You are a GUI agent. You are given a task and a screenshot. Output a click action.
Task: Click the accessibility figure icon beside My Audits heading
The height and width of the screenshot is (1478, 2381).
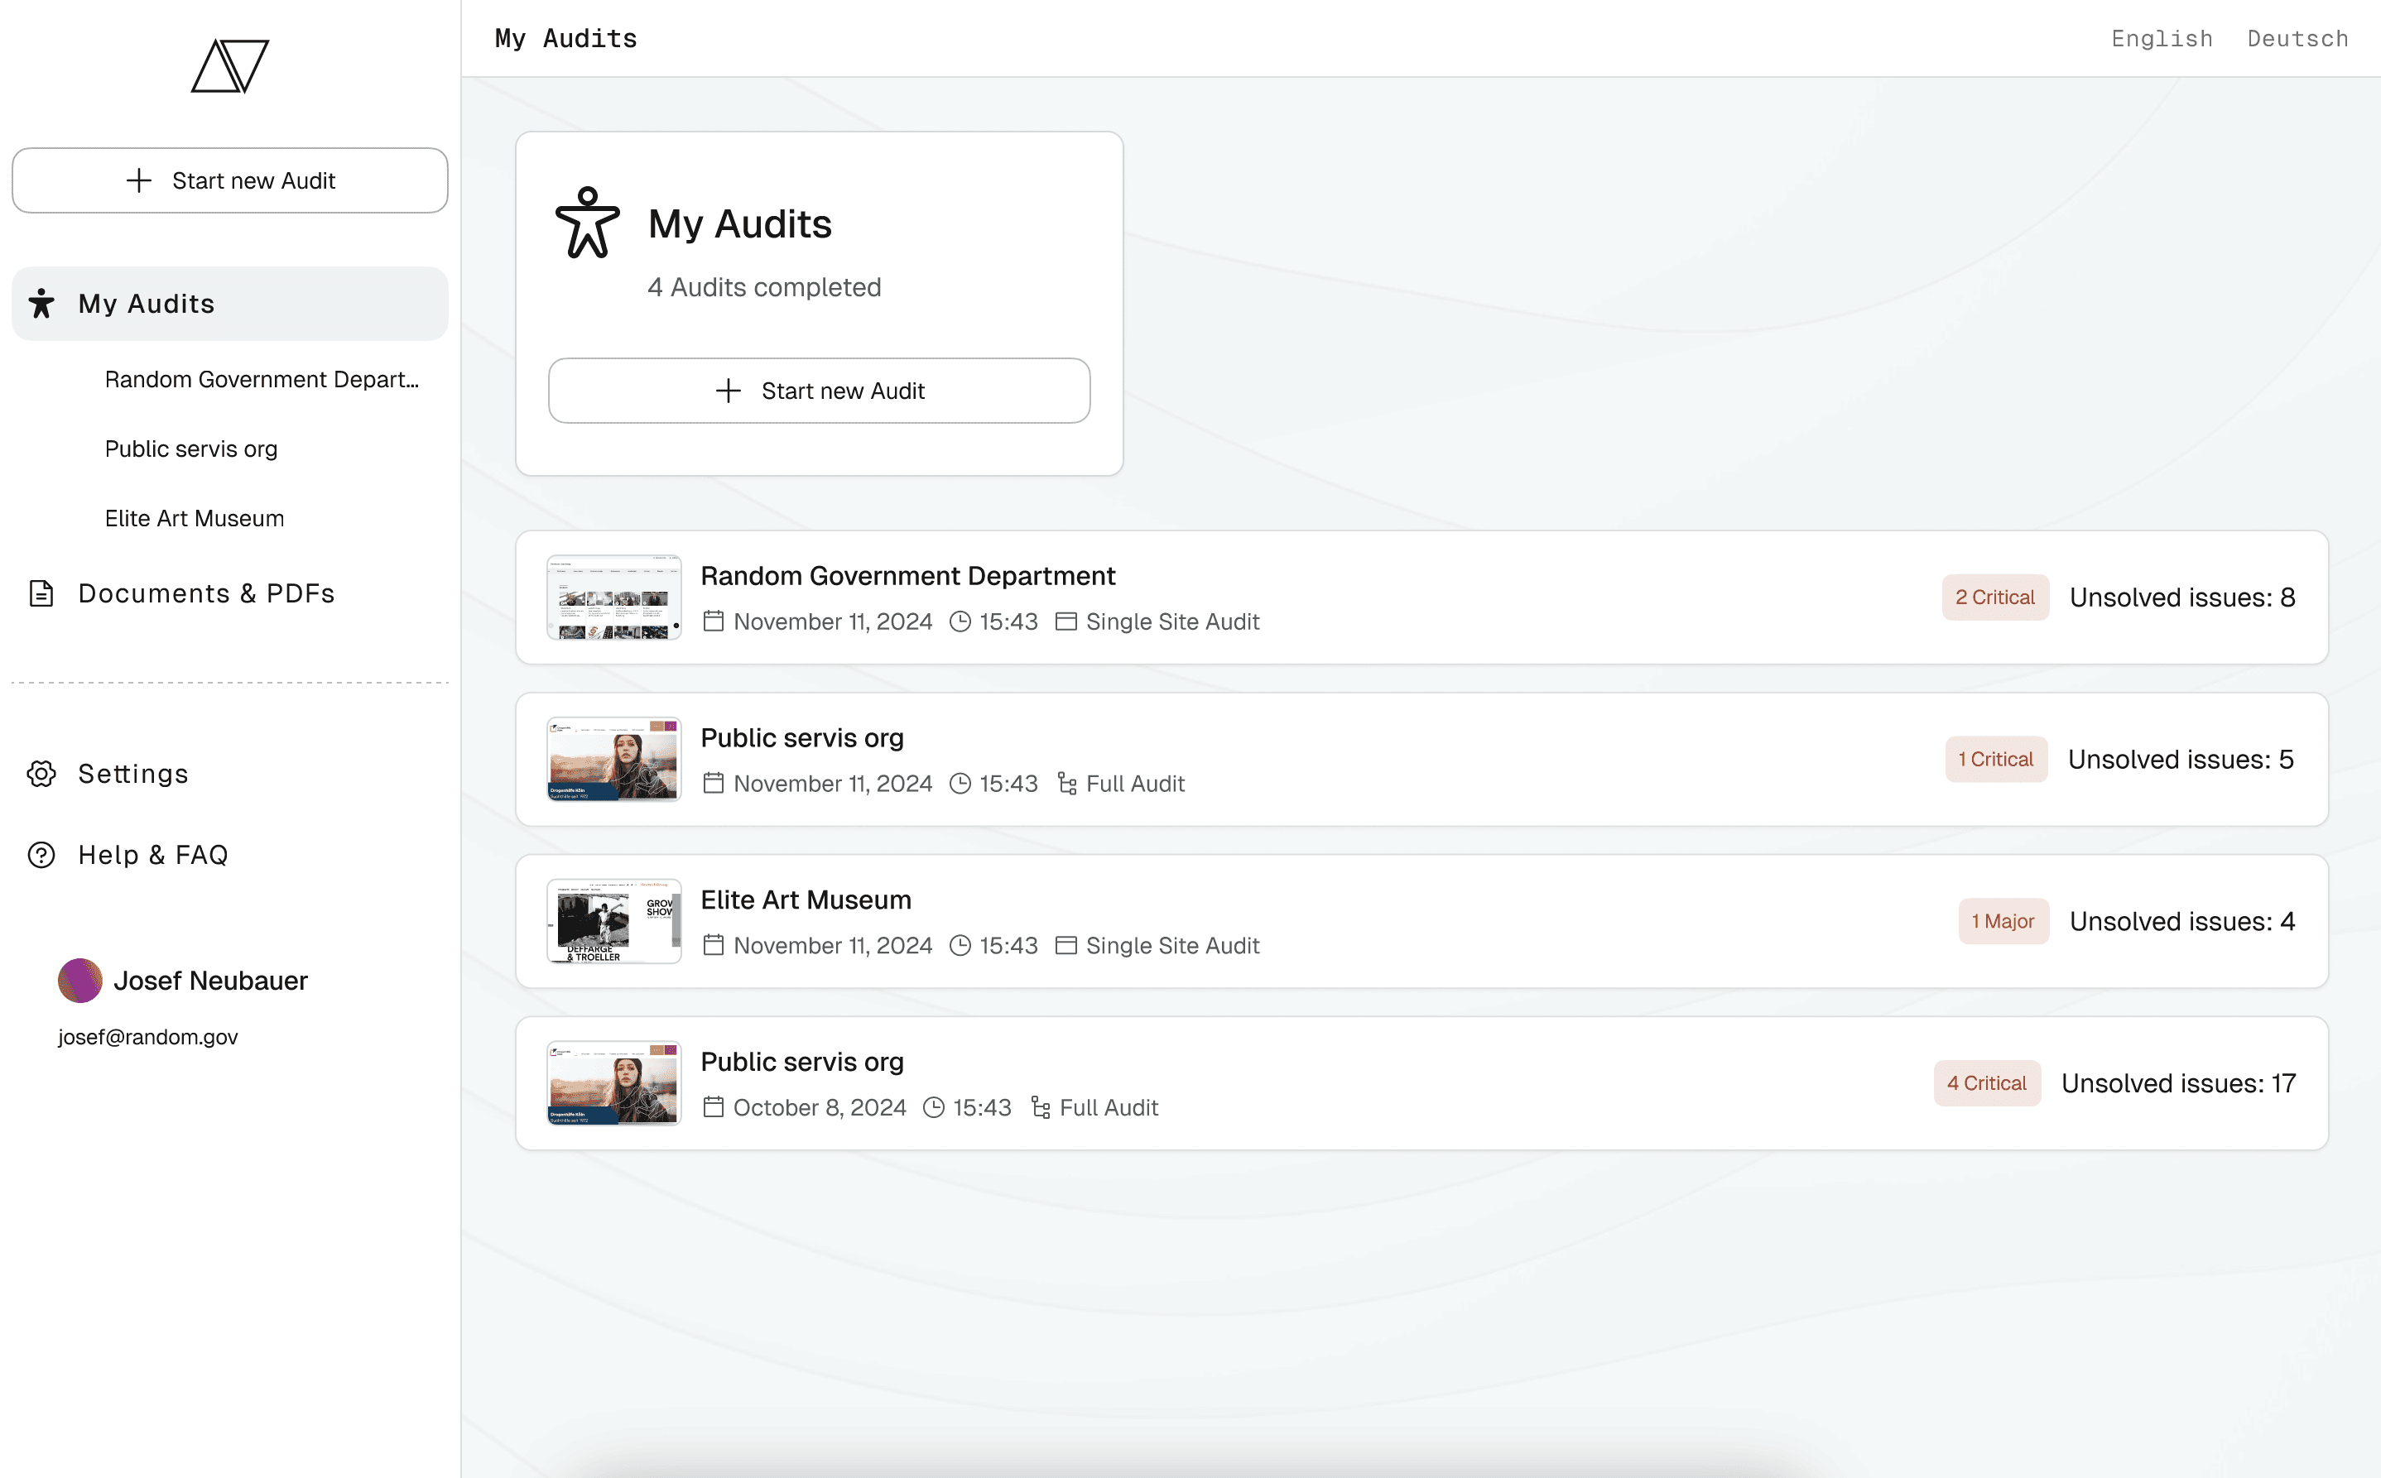[587, 223]
